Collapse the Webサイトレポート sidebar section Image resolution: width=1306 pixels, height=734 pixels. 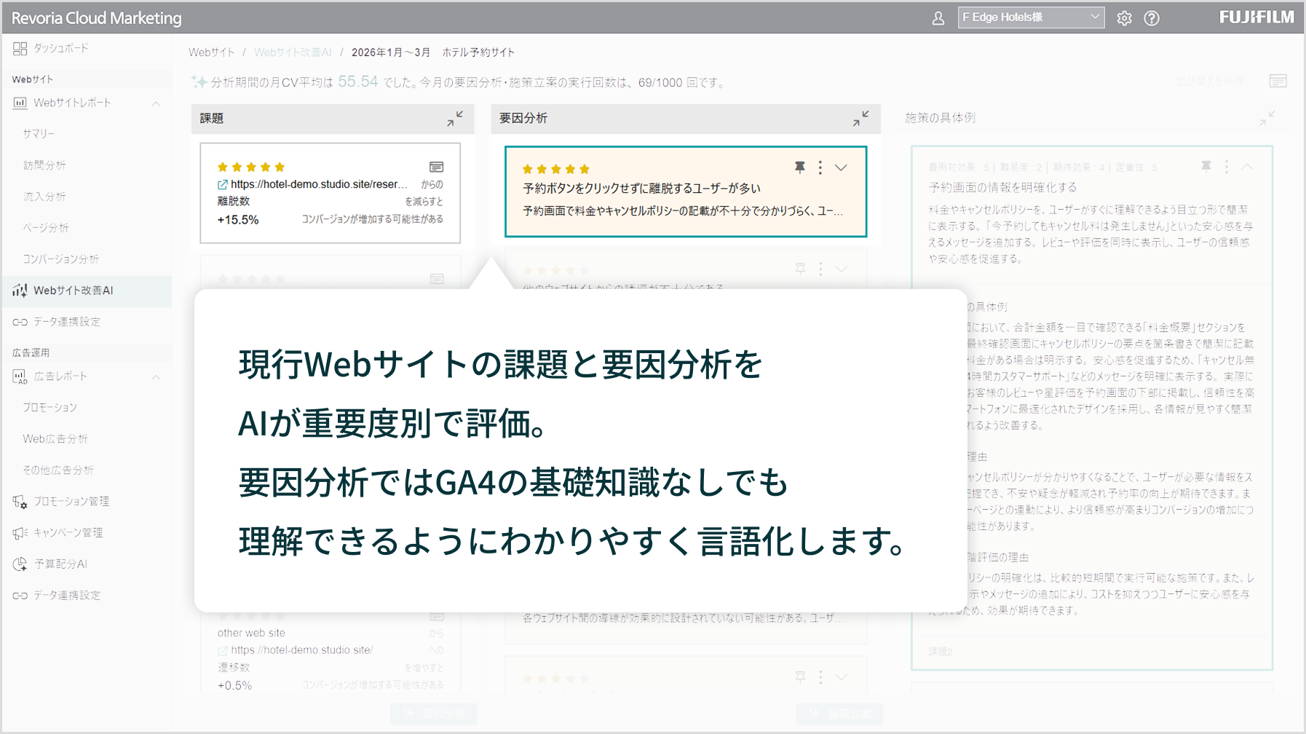coord(155,103)
